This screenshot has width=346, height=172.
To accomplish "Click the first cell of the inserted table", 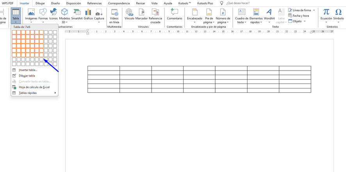I will pyautogui.click(x=104, y=68).
